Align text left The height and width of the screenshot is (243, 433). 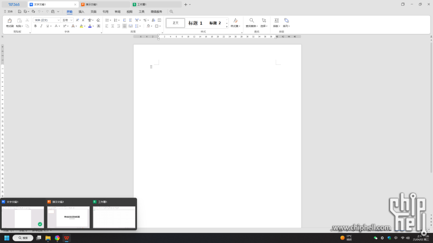pos(106,26)
